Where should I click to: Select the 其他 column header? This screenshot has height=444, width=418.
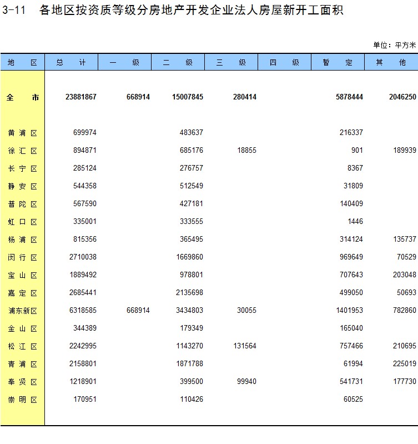[391, 62]
